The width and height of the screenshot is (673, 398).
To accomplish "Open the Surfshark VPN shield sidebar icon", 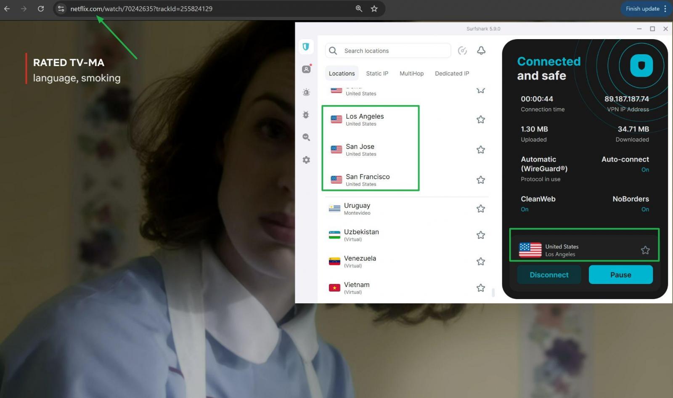I will click(306, 47).
